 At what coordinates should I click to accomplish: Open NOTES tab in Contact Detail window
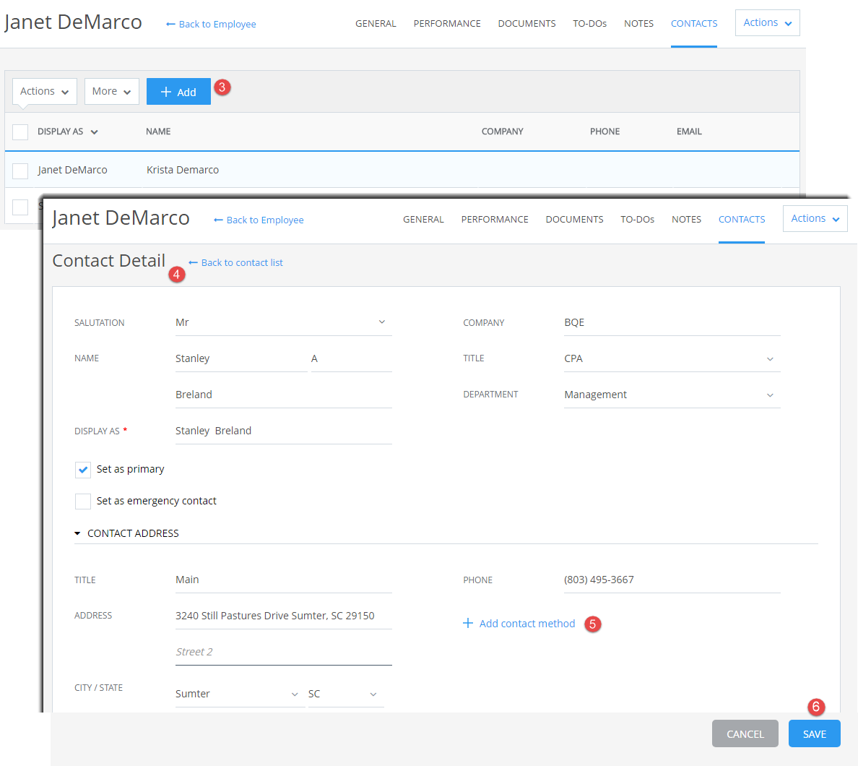(x=686, y=219)
